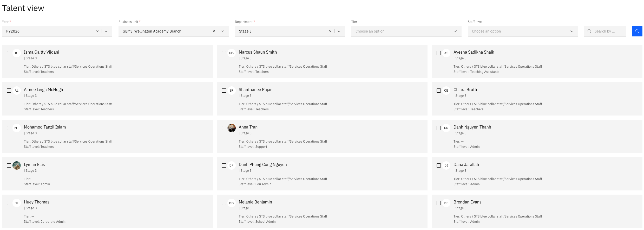Viewport: 644px width, 230px height.
Task: Expand the Business unit dropdown arrow
Action: [x=222, y=31]
